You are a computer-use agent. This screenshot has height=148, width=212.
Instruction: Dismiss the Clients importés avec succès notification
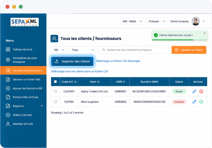pos(205,33)
